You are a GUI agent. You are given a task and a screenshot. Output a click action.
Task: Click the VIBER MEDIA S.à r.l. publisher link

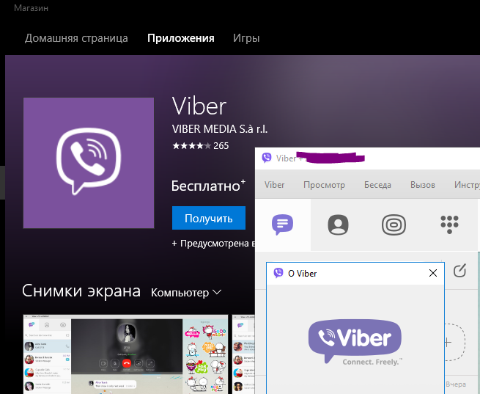(220, 129)
